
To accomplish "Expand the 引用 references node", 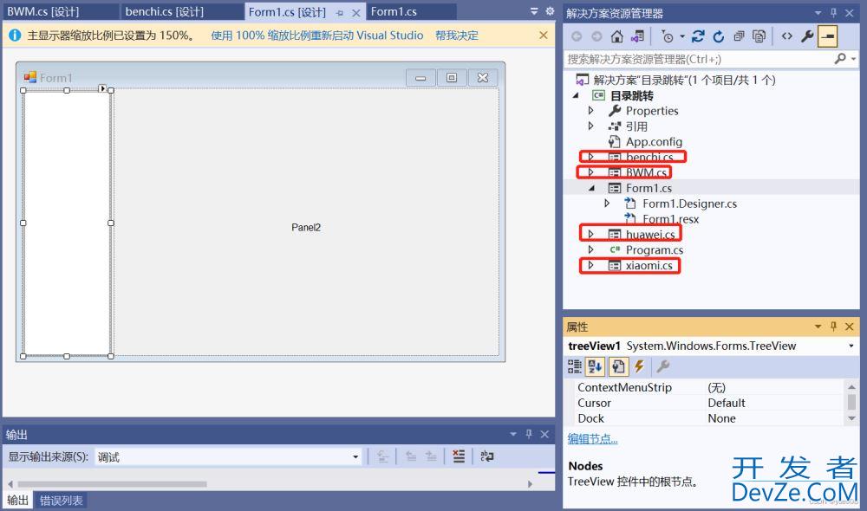I will tap(591, 126).
